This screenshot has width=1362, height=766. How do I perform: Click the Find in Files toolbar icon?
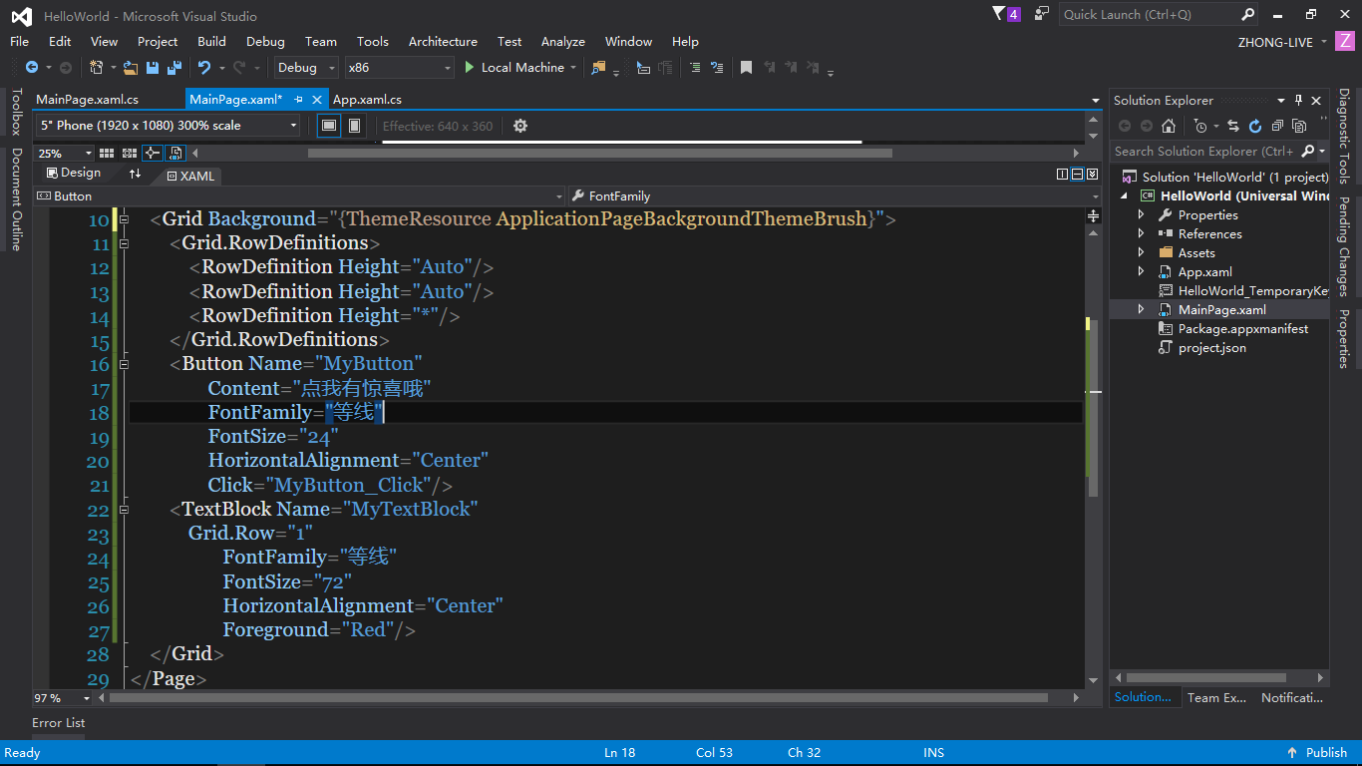[x=598, y=67]
